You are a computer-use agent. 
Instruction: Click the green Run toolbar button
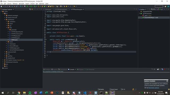(x=31, y=6)
